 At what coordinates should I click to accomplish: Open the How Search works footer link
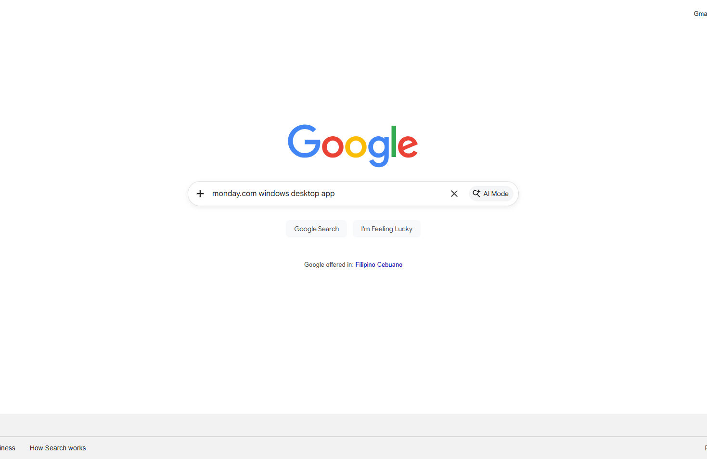click(58, 448)
